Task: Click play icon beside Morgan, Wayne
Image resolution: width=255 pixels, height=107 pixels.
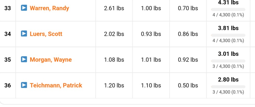Action: click(24, 60)
